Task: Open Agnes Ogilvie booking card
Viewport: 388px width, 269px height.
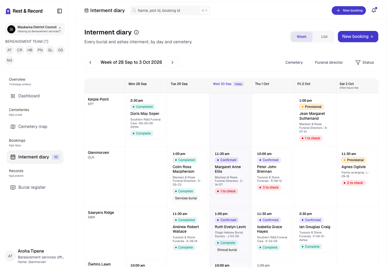Action: [x=357, y=169]
